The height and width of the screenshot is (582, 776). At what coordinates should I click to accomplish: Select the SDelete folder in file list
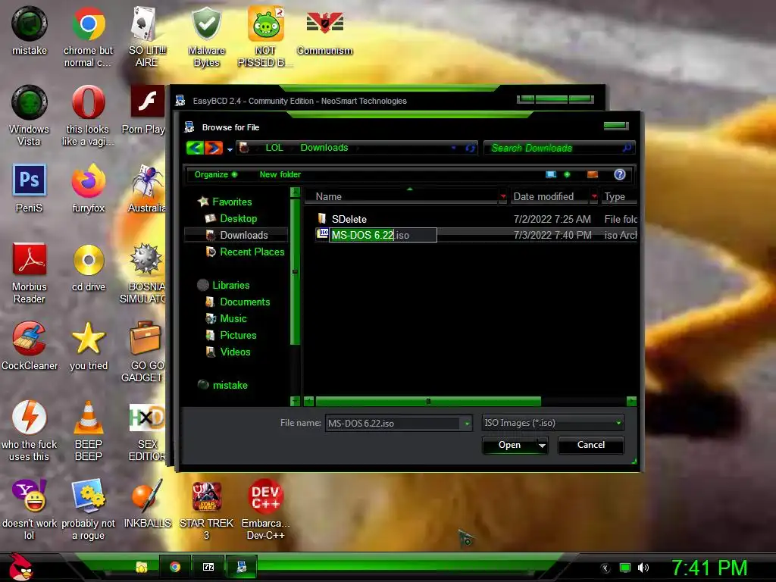[349, 219]
